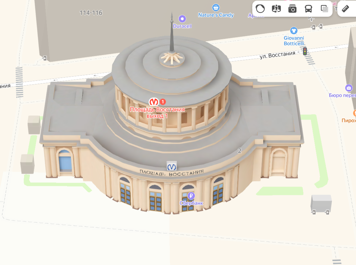Click the Площадь Восстания выход 1 label
The image size is (356, 265).
point(157,113)
